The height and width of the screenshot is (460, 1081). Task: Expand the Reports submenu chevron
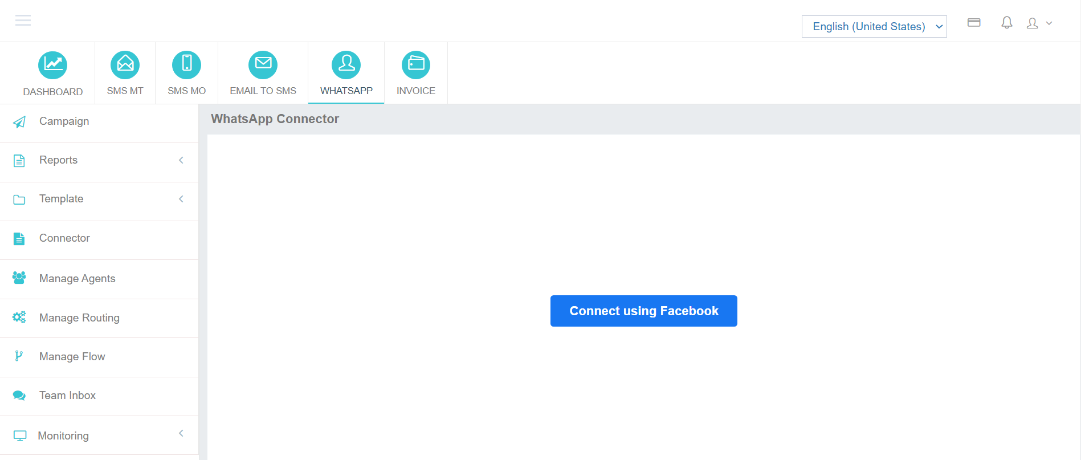pyautogui.click(x=181, y=160)
